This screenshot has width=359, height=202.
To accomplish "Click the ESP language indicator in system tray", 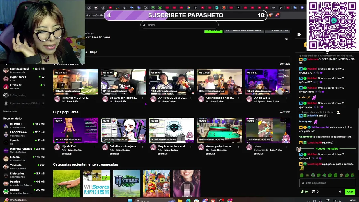I will point(328,200).
